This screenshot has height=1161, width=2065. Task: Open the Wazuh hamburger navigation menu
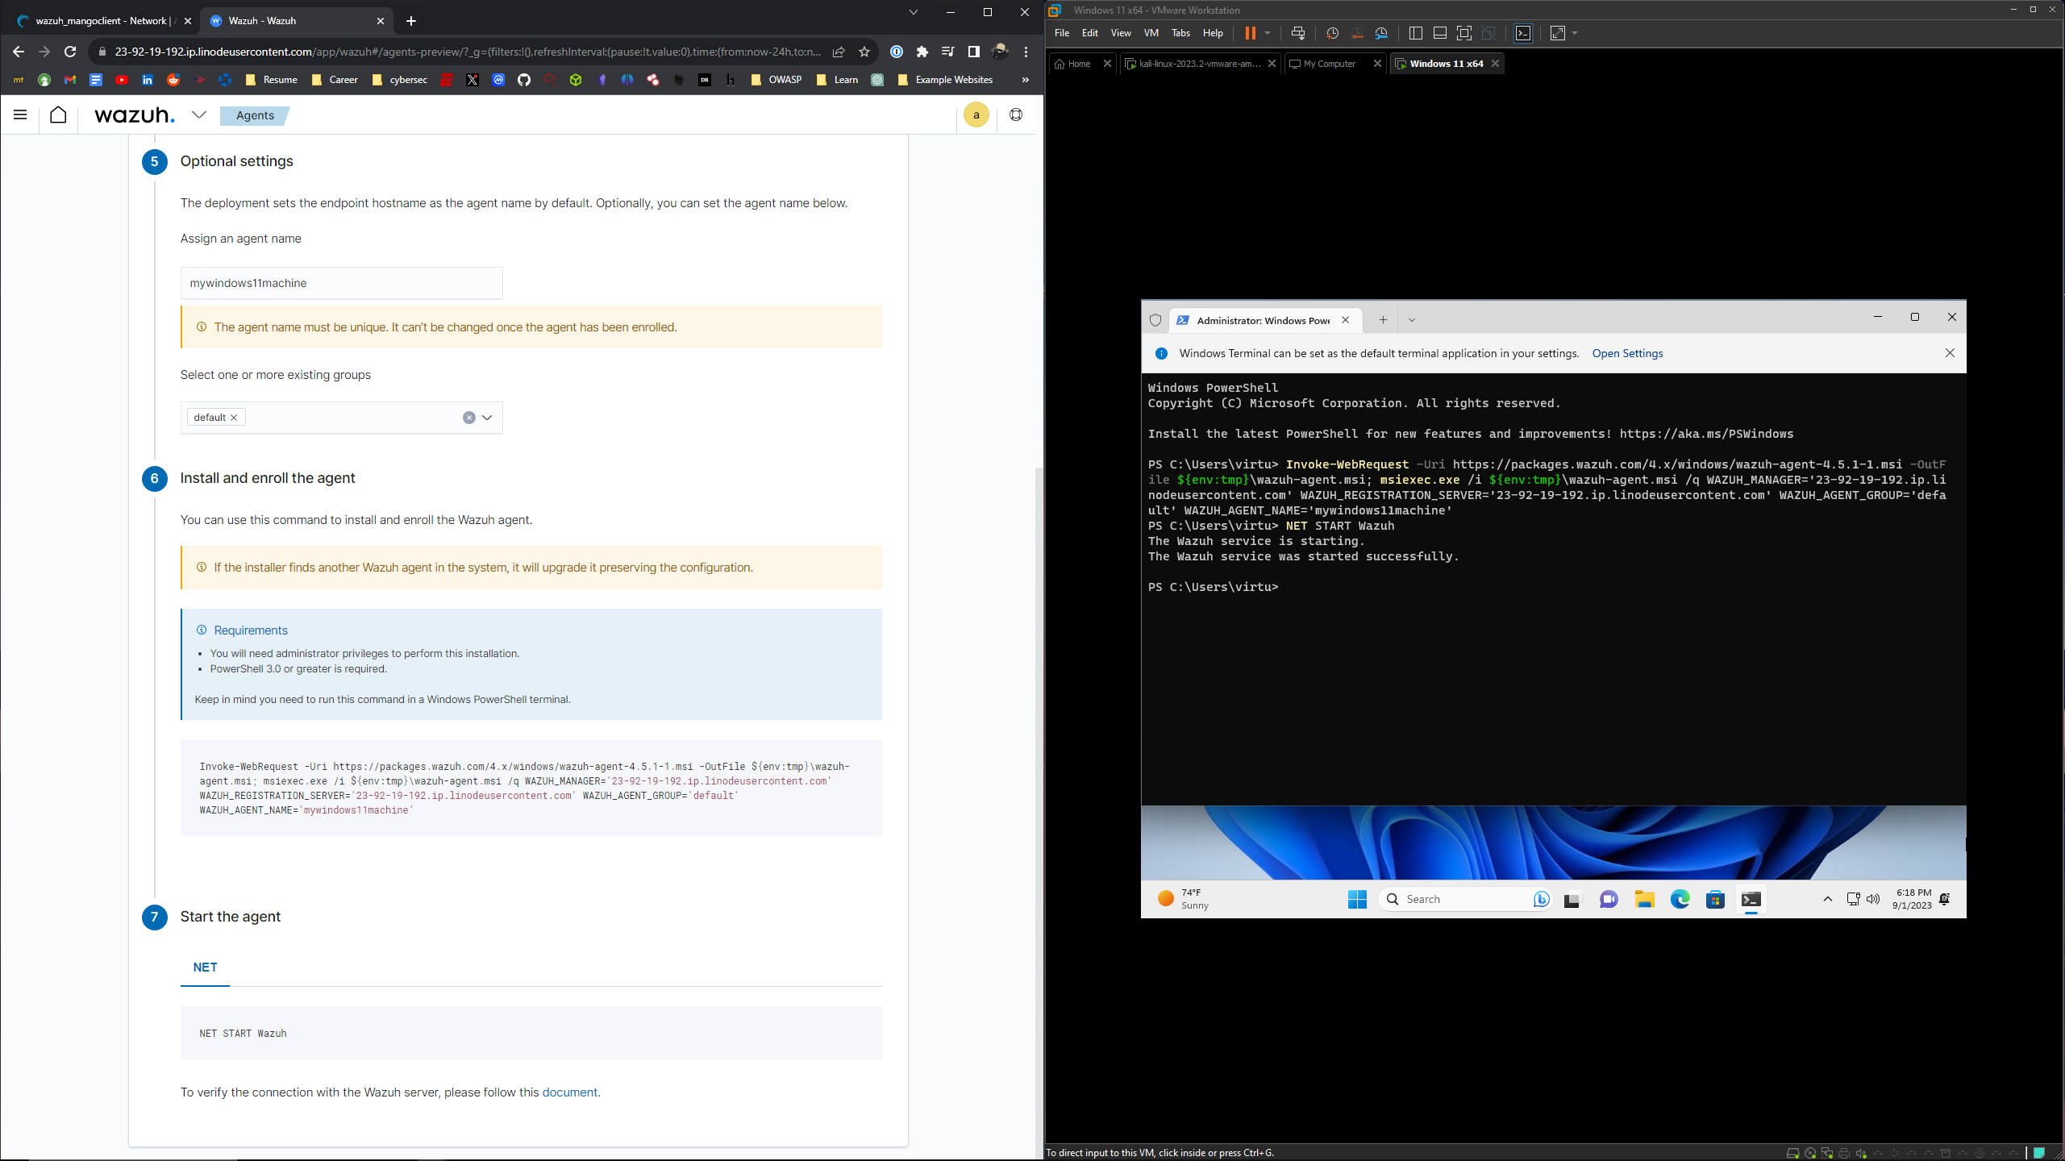(20, 115)
